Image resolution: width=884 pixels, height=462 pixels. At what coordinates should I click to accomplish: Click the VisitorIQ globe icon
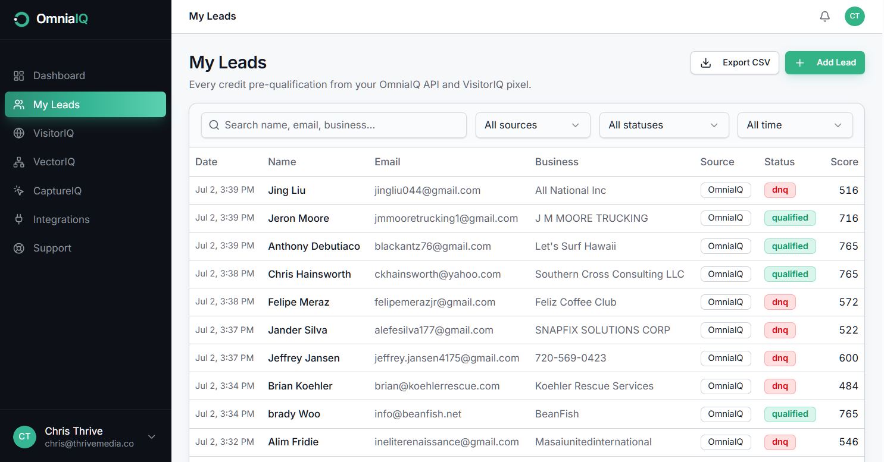click(x=19, y=133)
